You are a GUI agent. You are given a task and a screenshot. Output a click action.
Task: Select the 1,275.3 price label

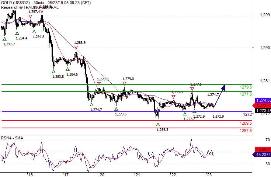(177, 92)
